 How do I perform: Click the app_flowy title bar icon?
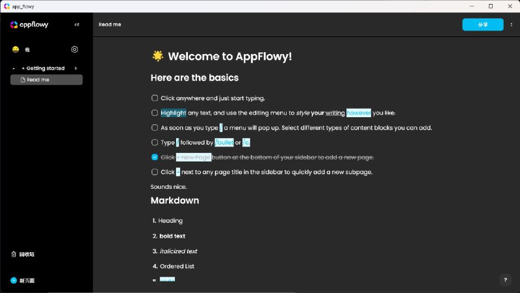6,7
